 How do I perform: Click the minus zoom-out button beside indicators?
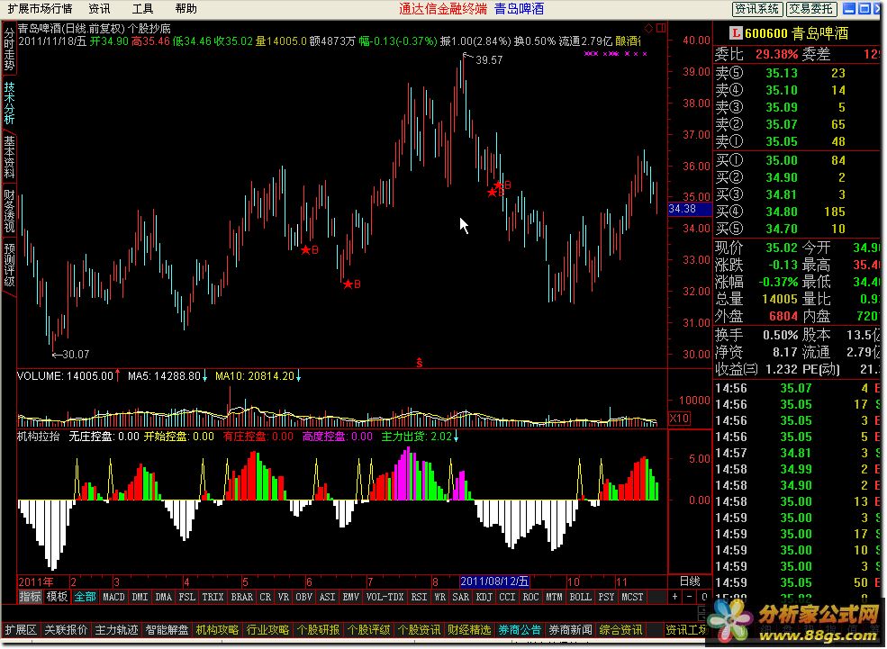pos(689,597)
